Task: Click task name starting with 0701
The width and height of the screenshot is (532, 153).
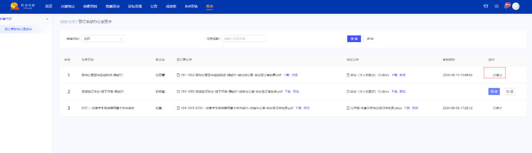Action: 108,108
